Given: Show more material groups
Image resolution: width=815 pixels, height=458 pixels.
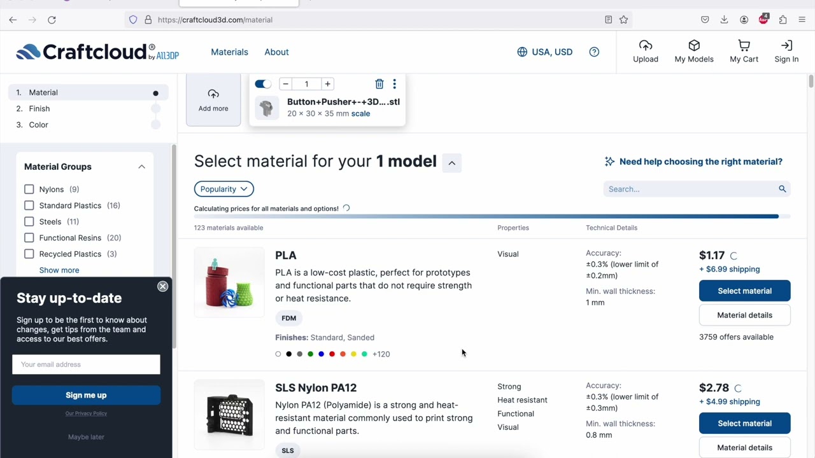Looking at the screenshot, I should [59, 270].
